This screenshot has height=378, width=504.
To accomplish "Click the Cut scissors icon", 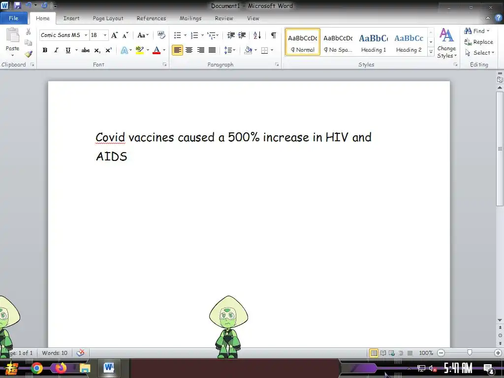I will coord(28,31).
